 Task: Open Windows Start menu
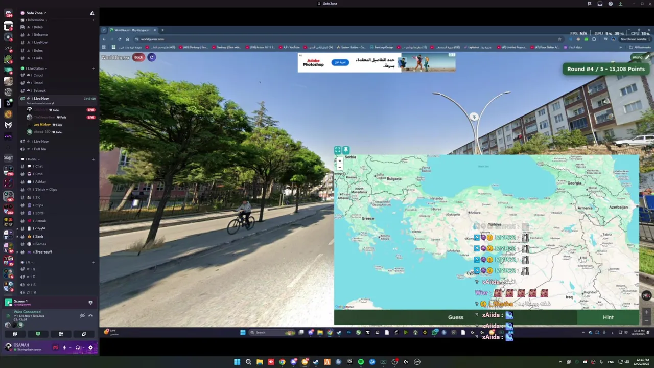click(237, 362)
